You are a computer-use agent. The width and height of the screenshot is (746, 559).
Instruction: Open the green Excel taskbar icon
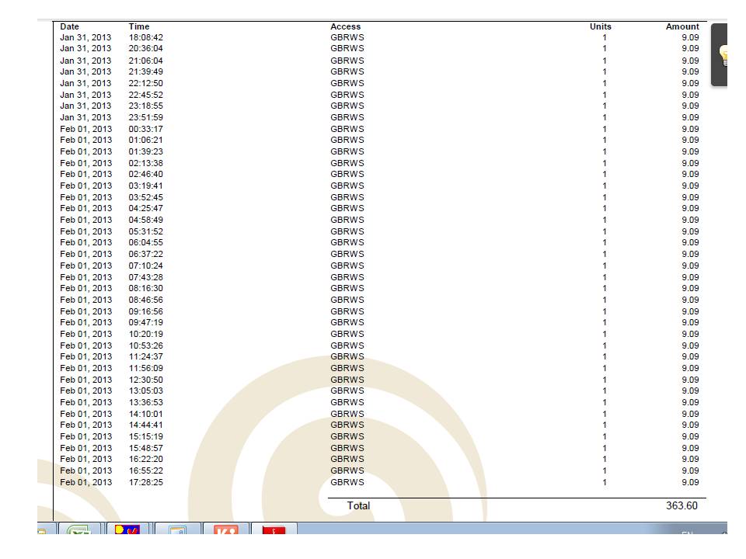pyautogui.click(x=78, y=530)
